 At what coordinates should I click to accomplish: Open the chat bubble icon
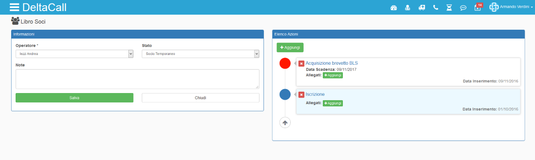(463, 8)
